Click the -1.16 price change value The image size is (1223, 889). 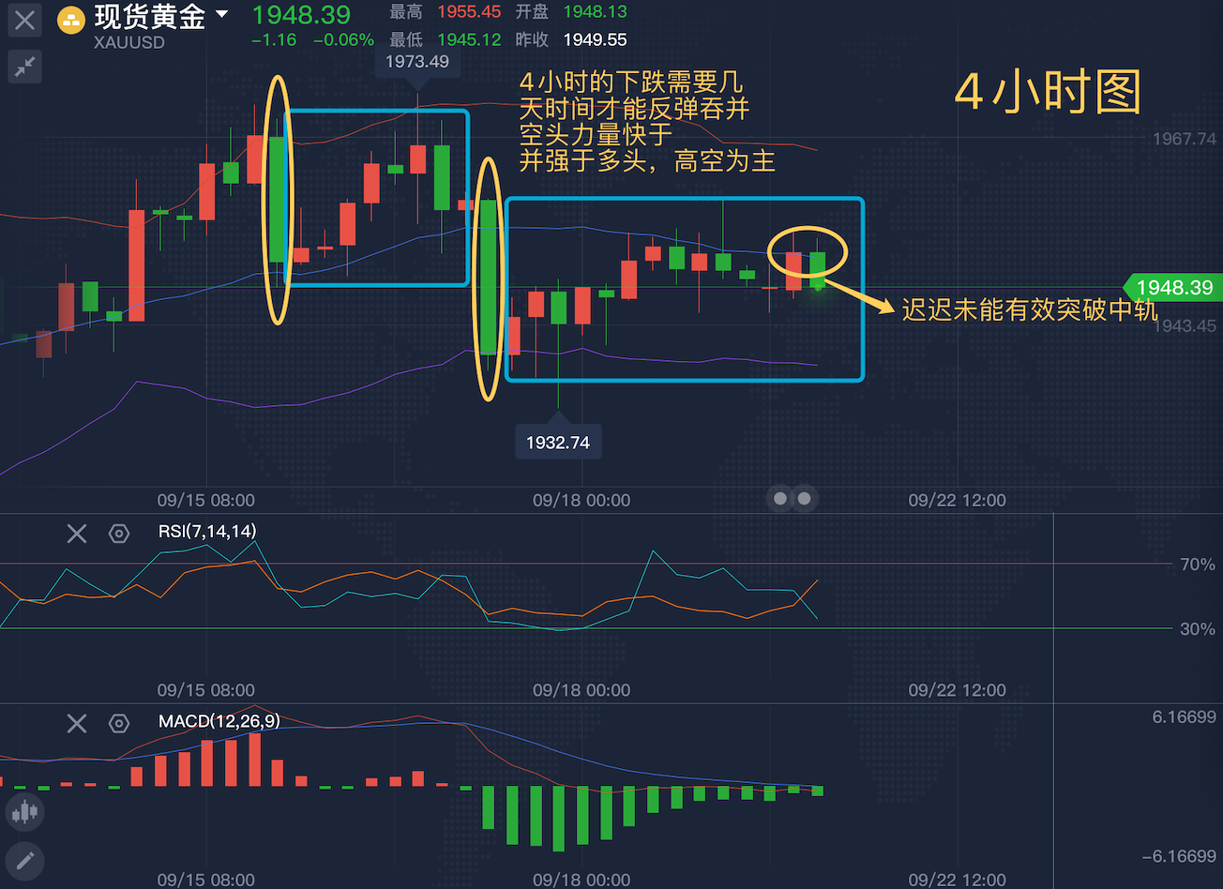tap(274, 40)
